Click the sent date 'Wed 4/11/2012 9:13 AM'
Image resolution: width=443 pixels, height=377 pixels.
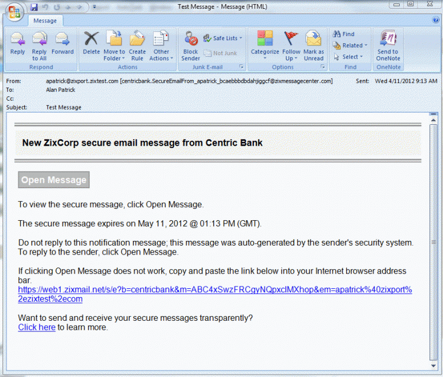click(x=406, y=81)
